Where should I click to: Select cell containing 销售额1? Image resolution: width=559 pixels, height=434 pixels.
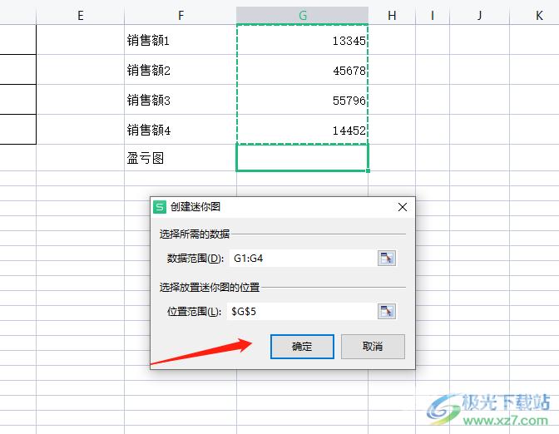[181, 40]
